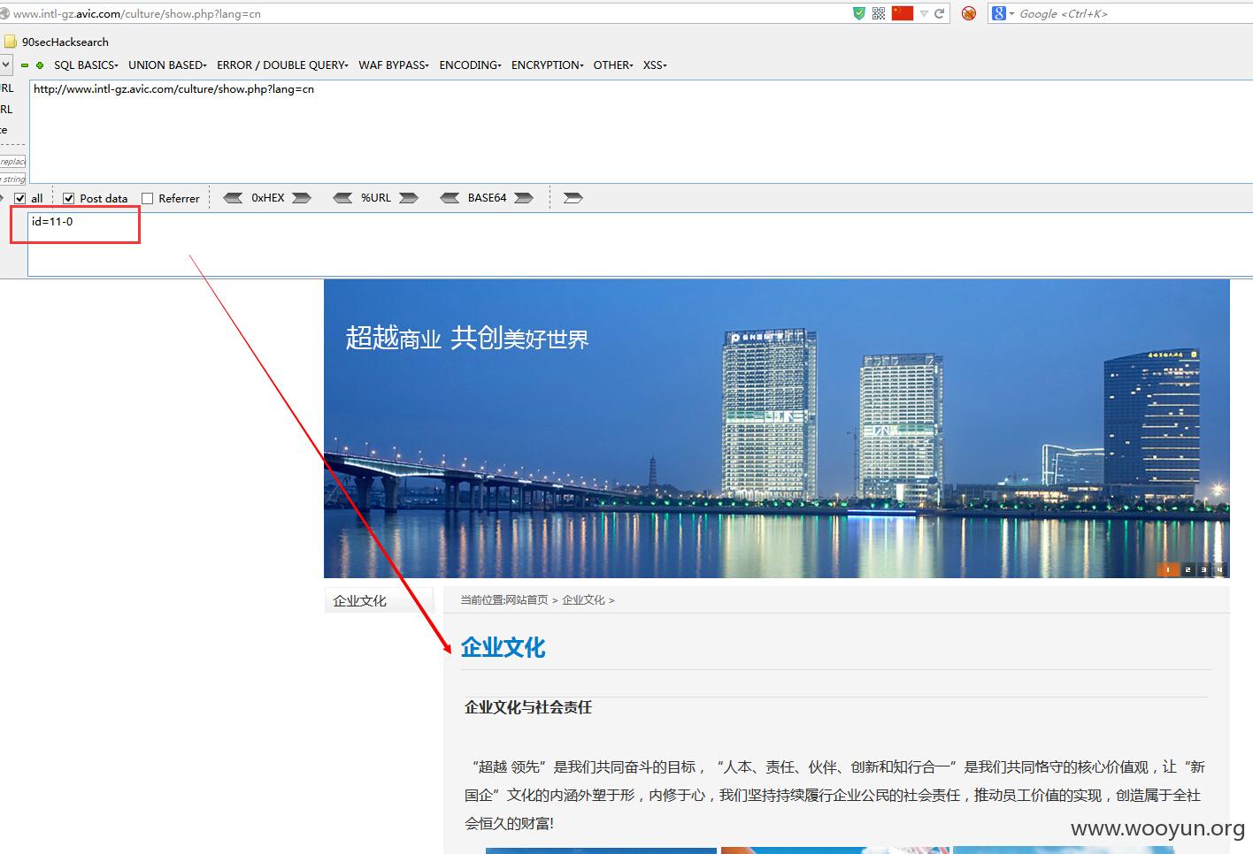Open Google search engine selector dropdown
The image size is (1253, 854).
pos(1003,13)
